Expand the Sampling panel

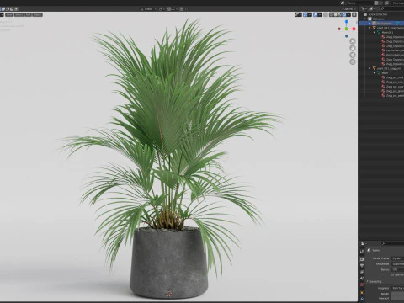click(x=375, y=281)
